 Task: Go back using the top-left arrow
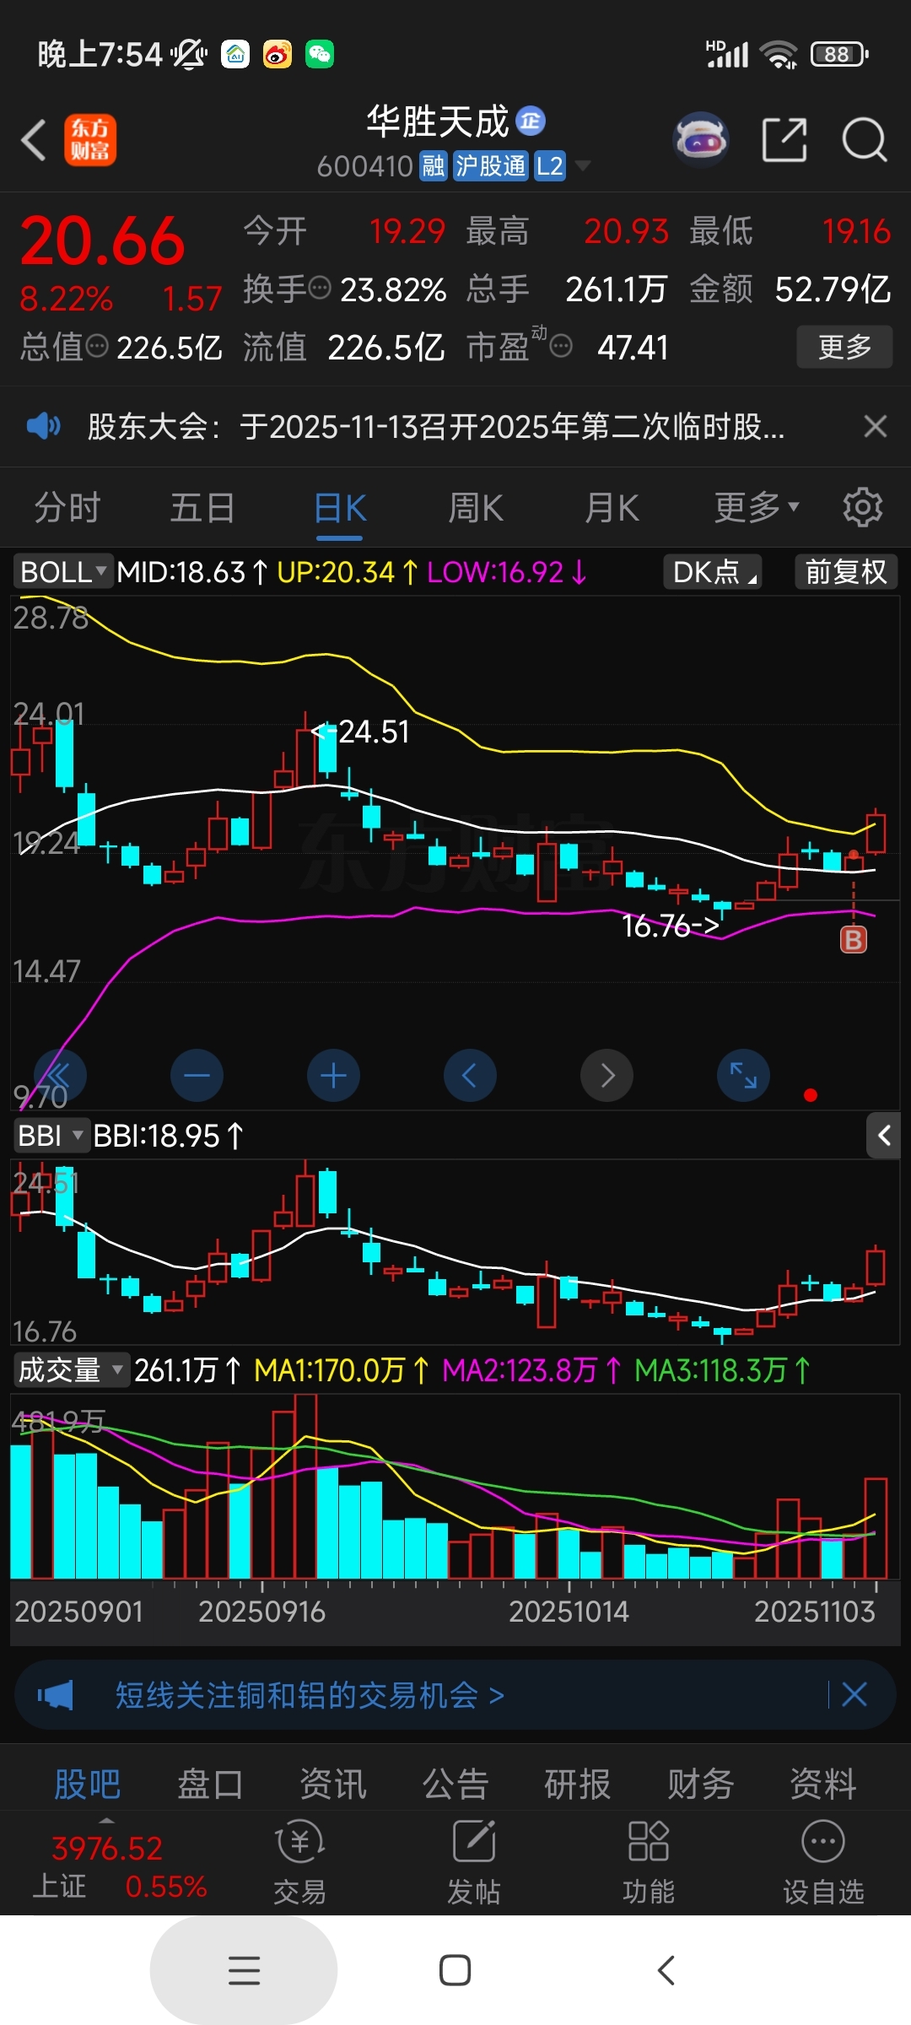[34, 140]
